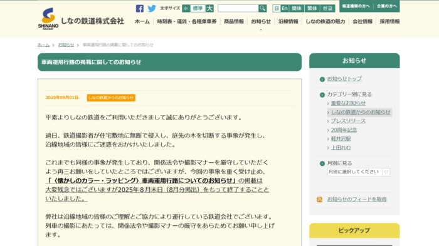Click the green お知らせ sidebar header
This screenshot has width=439, height=246.
click(x=354, y=61)
